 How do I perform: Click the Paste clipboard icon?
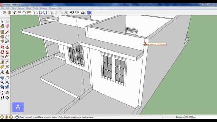point(61,13)
